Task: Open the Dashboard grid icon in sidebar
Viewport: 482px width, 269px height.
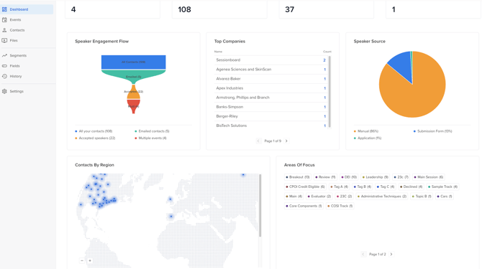Action: 4,9
